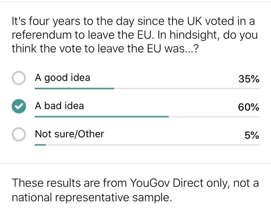Image resolution: width=271 pixels, height=211 pixels.
Task: Click the teal filled bar under 'A good idea'
Action: coord(75,89)
